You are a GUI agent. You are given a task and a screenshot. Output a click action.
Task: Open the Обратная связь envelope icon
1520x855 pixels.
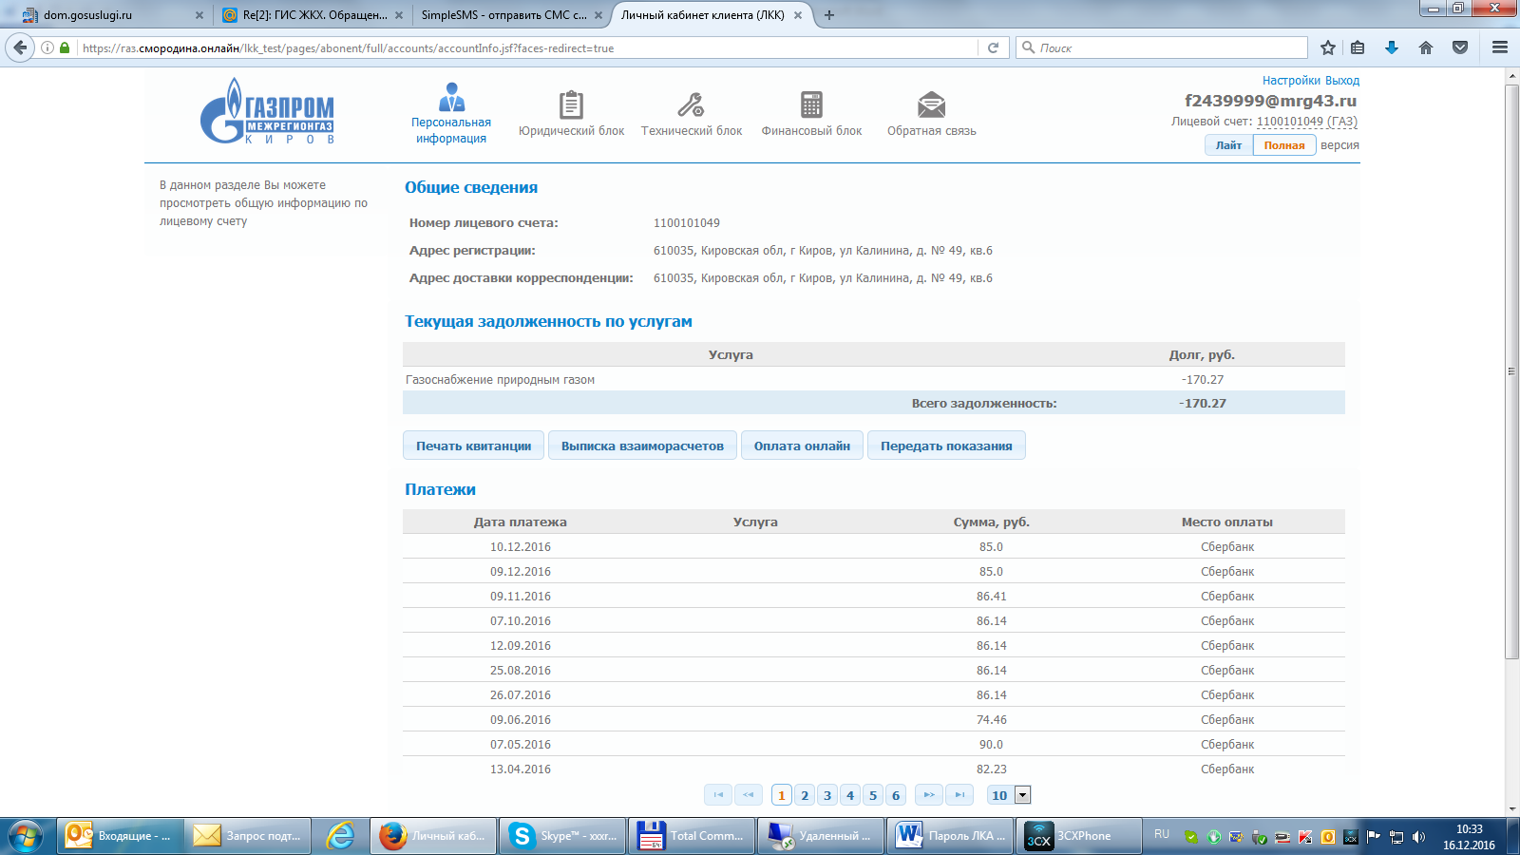point(931,104)
